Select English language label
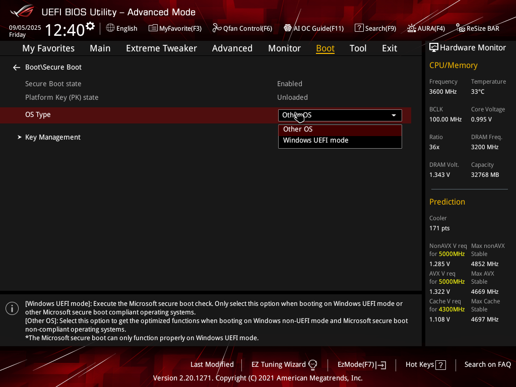The height and width of the screenshot is (387, 516). click(126, 29)
